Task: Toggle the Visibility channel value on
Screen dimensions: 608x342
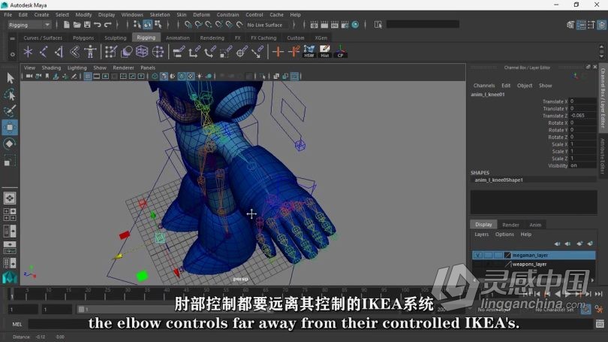Action: [582, 165]
